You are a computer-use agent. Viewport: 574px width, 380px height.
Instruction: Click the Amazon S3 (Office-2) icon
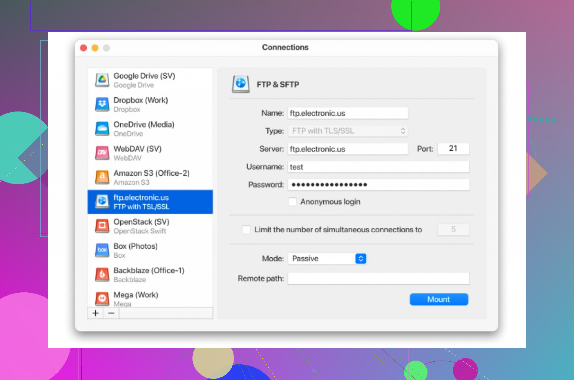102,177
